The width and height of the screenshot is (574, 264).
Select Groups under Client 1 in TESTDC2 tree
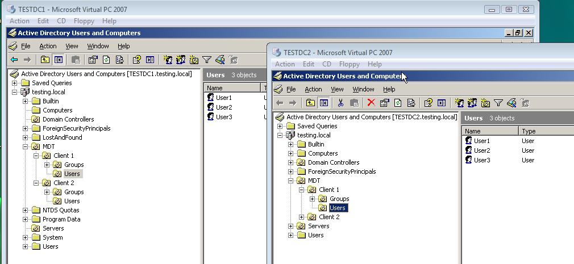pyautogui.click(x=339, y=199)
